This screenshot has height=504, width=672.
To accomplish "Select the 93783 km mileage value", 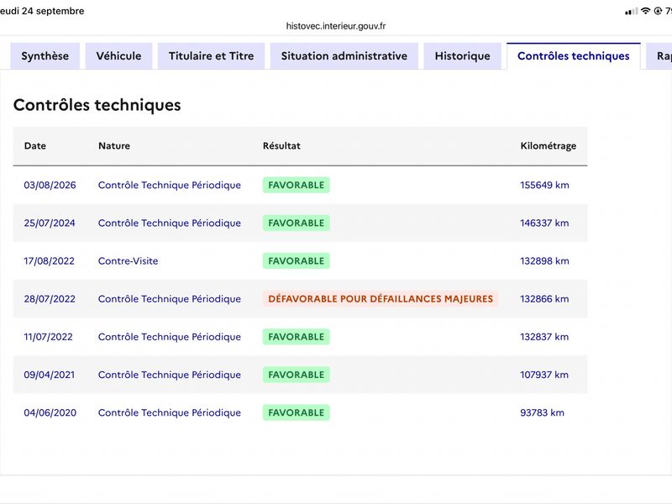I will [542, 412].
